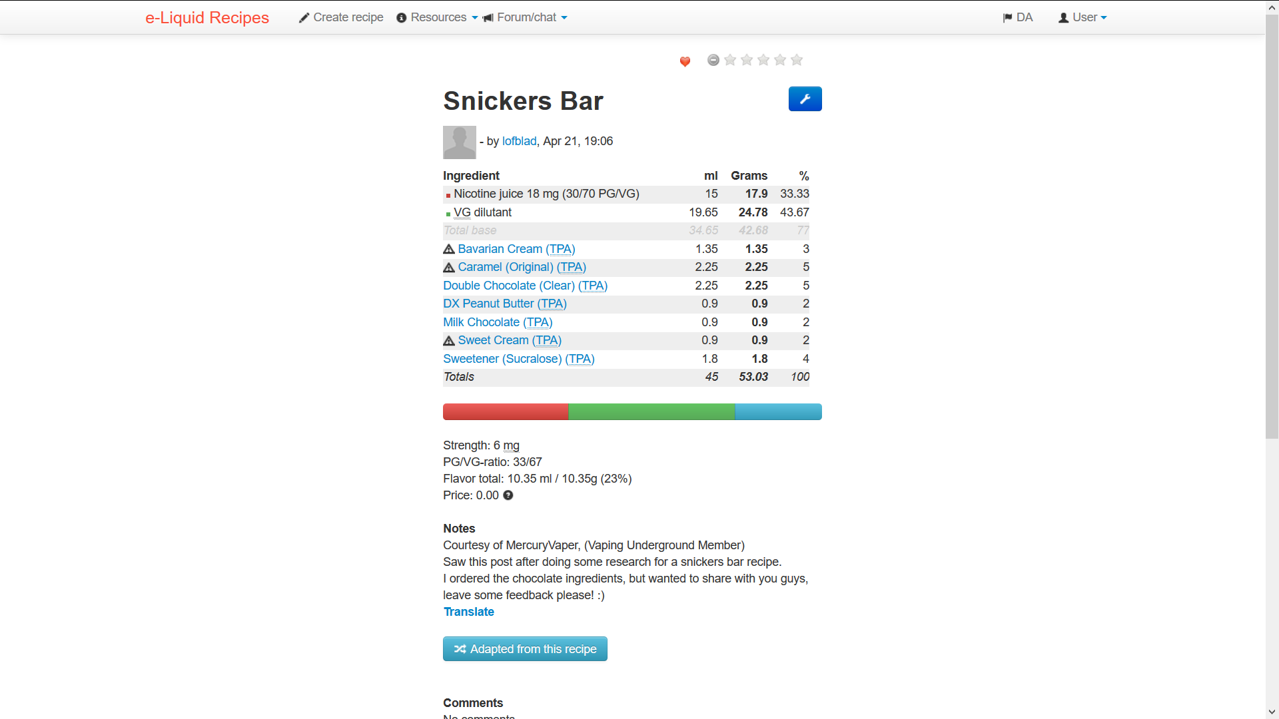Click the mg abbreviation in Strength
Viewport: 1279px width, 719px height.
pyautogui.click(x=511, y=445)
